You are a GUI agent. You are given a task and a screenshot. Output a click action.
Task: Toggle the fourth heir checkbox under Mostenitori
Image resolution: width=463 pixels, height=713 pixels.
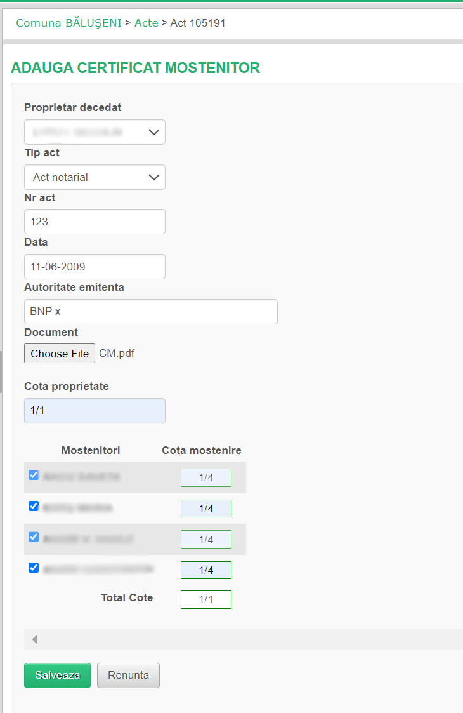[x=34, y=568]
